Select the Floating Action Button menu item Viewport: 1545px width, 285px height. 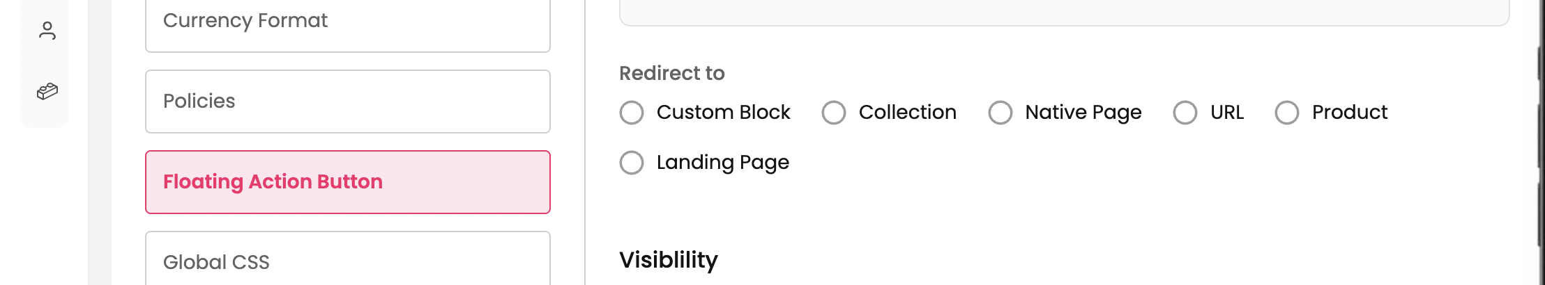coord(347,182)
